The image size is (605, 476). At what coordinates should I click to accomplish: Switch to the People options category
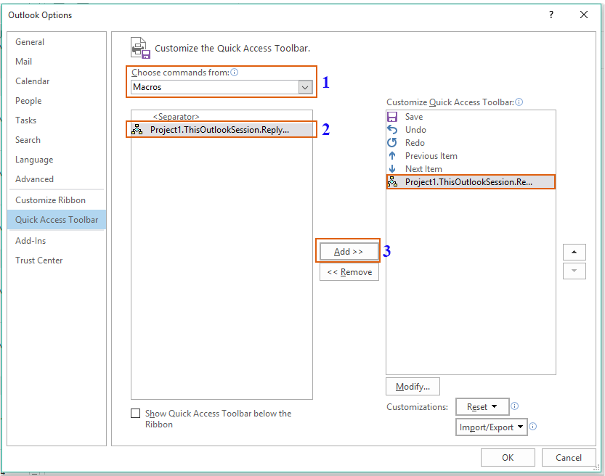[57, 101]
